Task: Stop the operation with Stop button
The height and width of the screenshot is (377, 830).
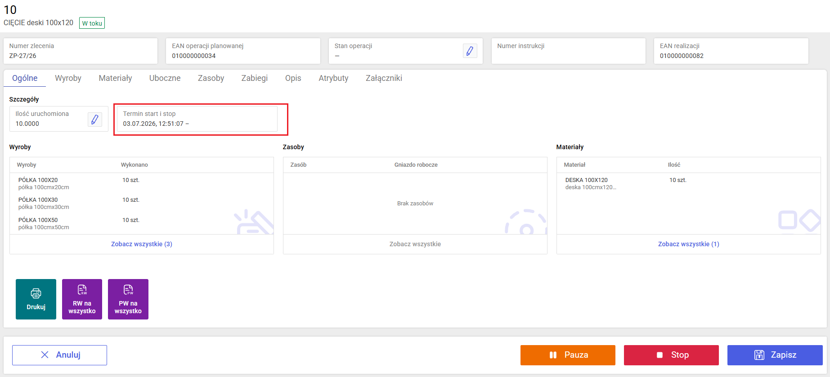Action: point(671,355)
